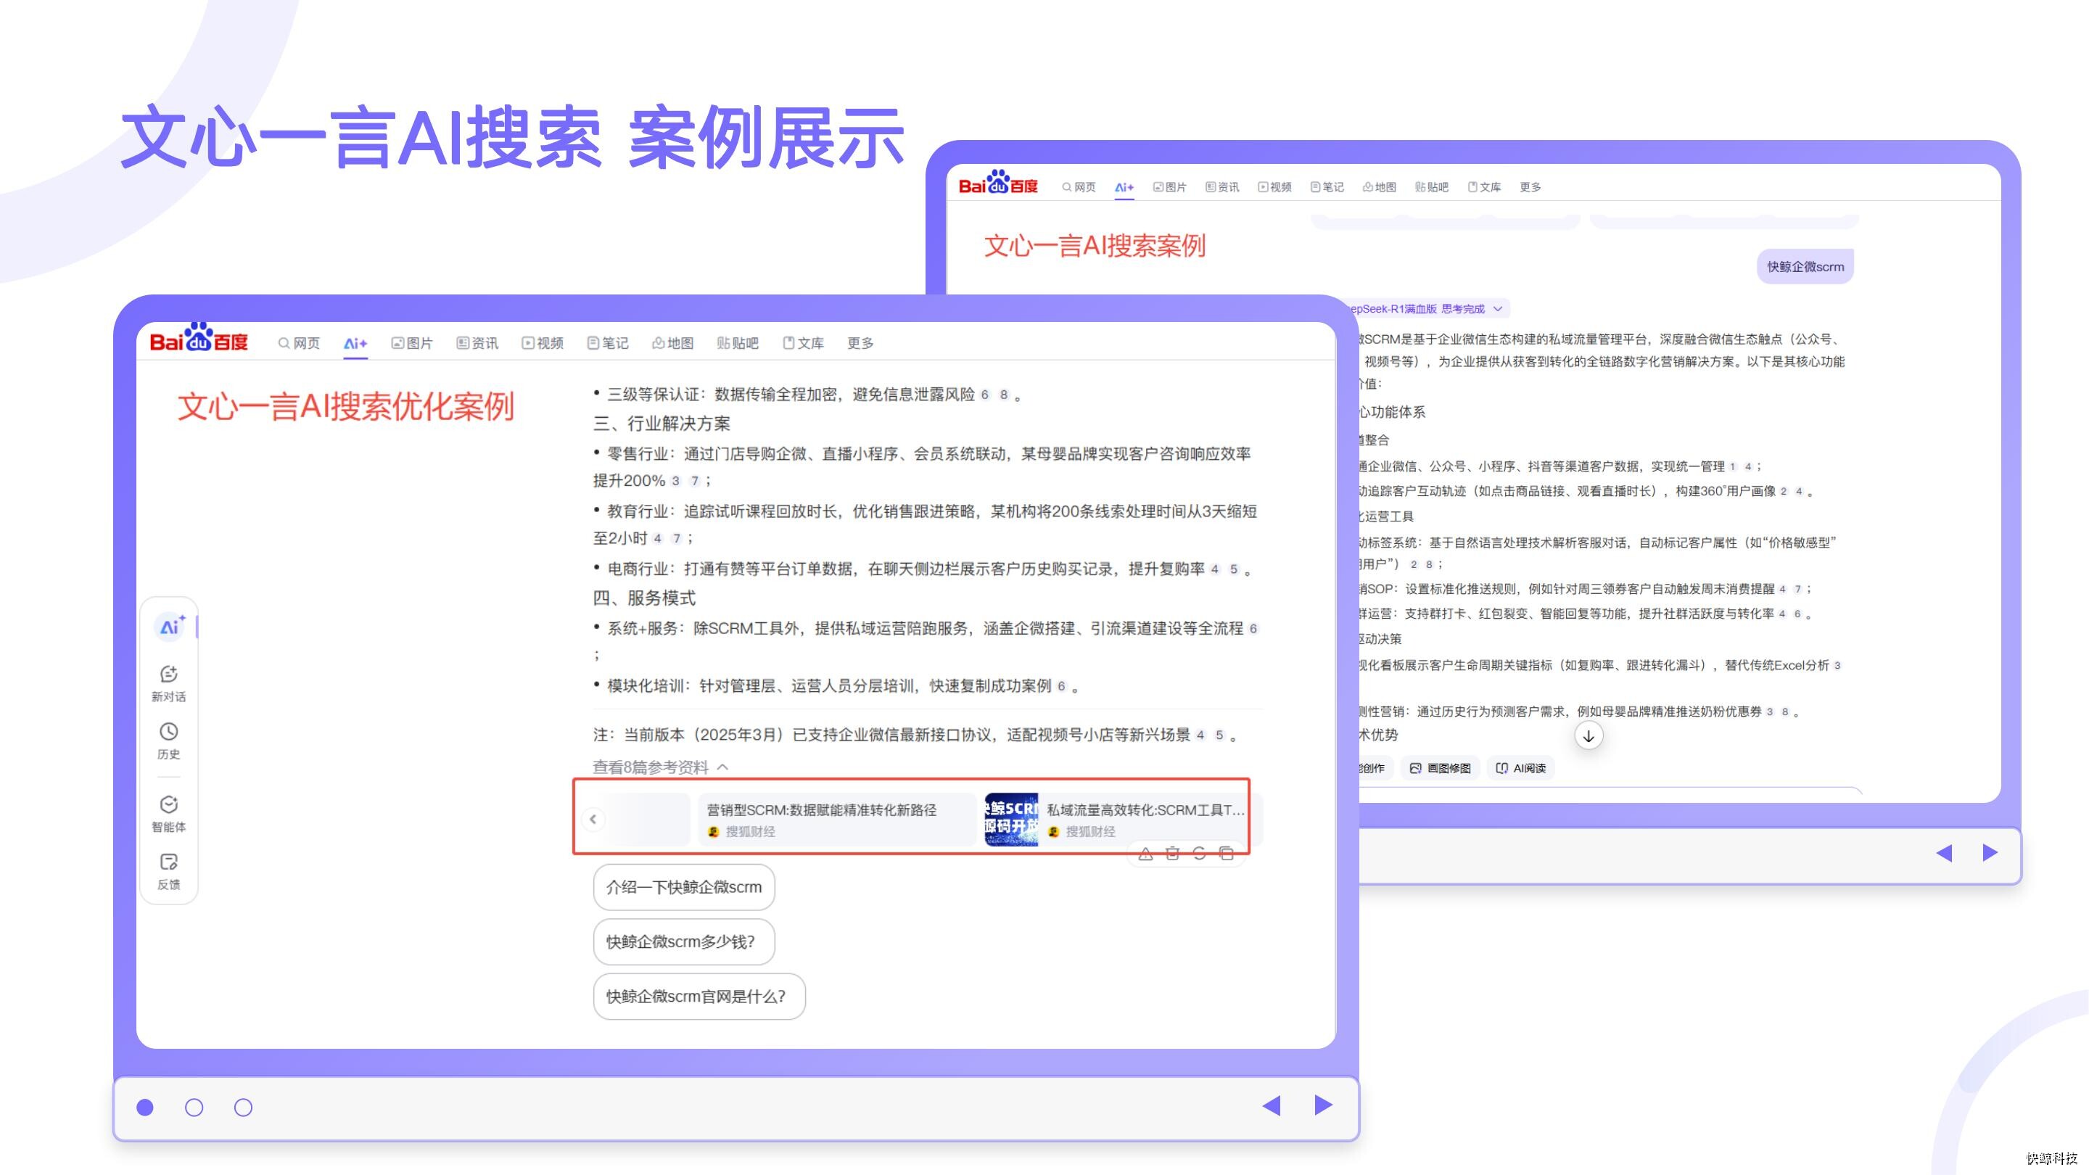Click Baidu logo in front window
This screenshot has width=2089, height=1175.
click(199, 339)
